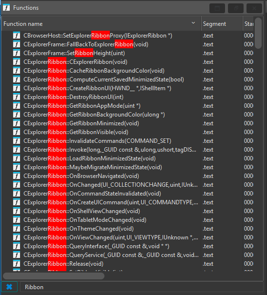Click function icon beside QueryService row
Image resolution: width=267 pixels, height=295 pixels.
17,255
